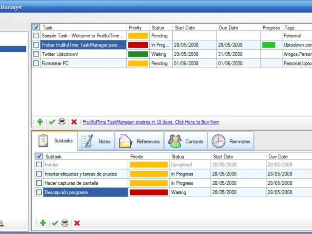Add a subtask with green plus in subtask toolbar

(x=43, y=223)
